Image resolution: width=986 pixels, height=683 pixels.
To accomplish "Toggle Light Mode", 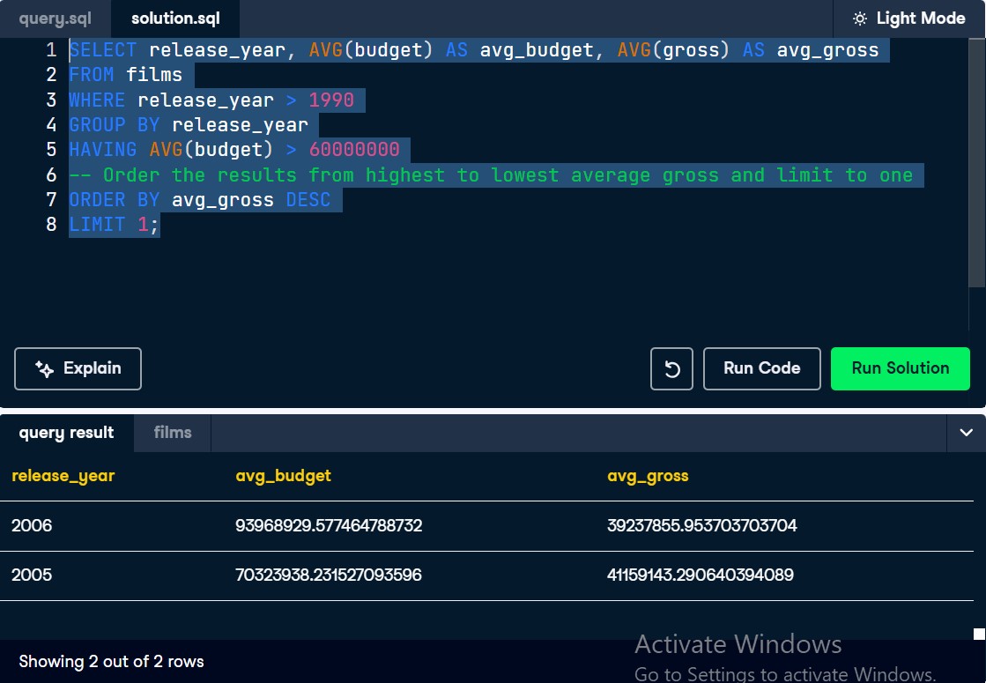I will [908, 19].
